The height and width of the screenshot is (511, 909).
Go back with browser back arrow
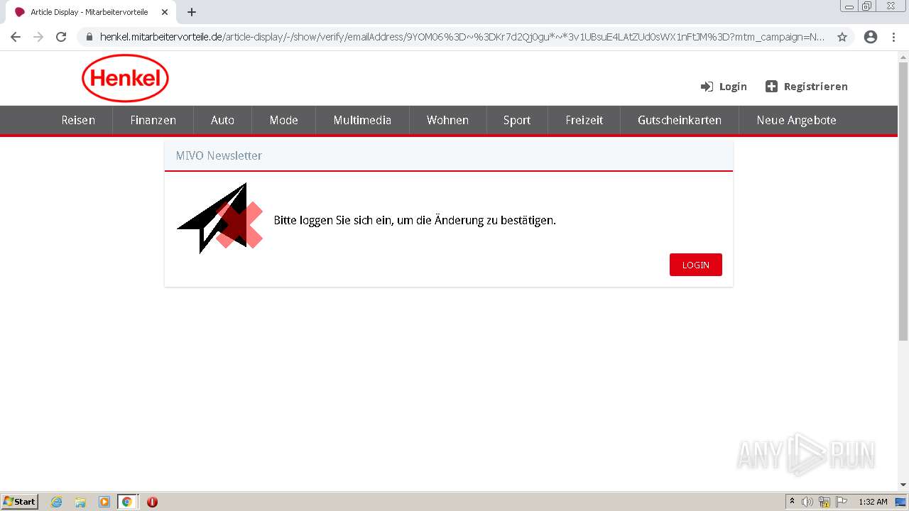click(x=16, y=37)
